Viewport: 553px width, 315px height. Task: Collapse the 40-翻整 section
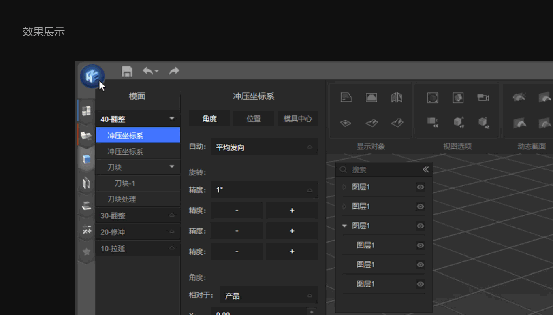(x=172, y=119)
